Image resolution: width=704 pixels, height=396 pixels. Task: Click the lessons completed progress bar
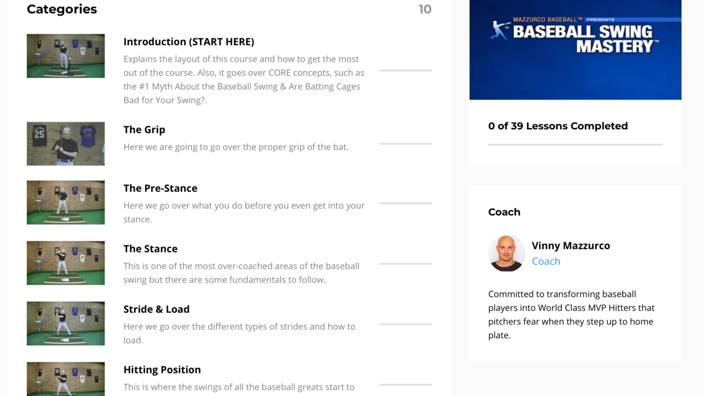click(575, 145)
